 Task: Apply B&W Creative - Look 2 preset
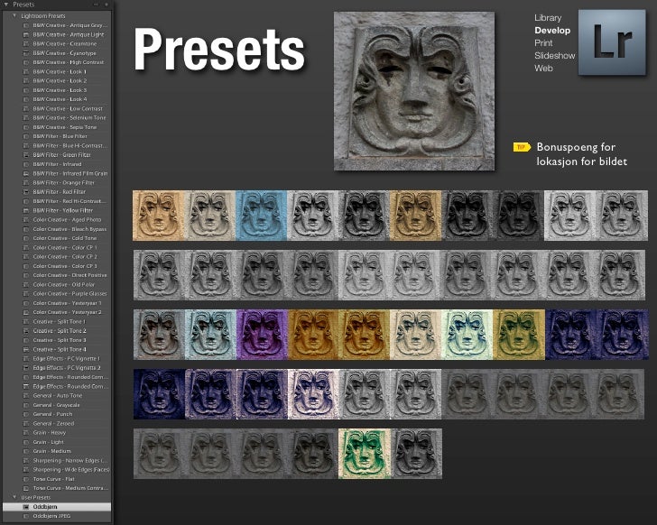point(60,81)
